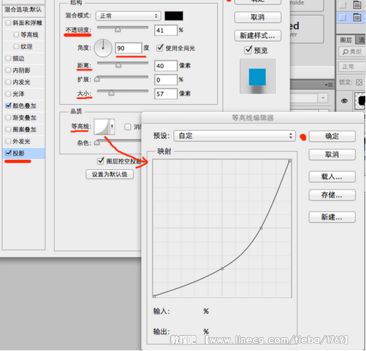The height and width of the screenshot is (351, 366).
Task: Toggle 使用全局光 checkbox
Action: coord(159,48)
